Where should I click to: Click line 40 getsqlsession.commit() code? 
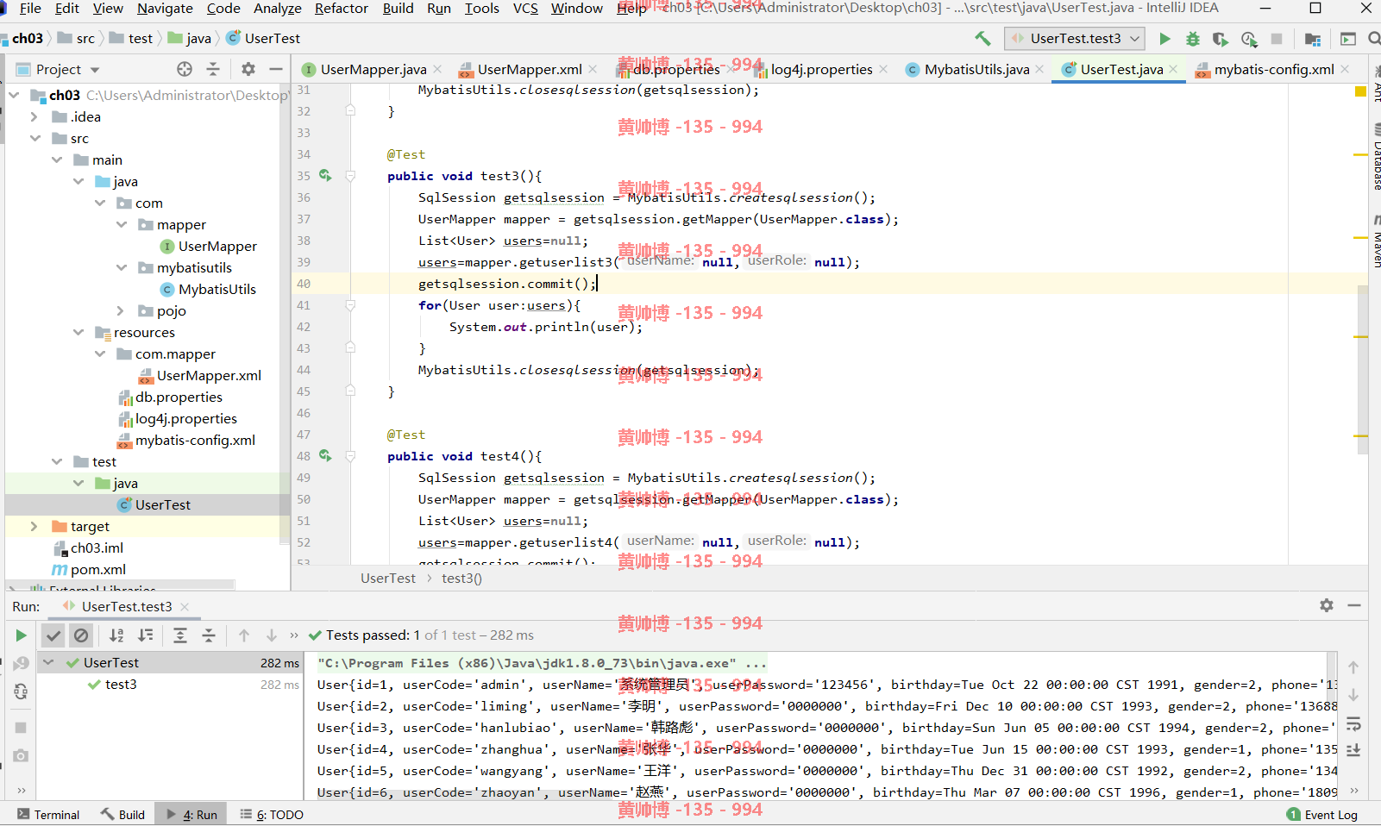pyautogui.click(x=506, y=284)
